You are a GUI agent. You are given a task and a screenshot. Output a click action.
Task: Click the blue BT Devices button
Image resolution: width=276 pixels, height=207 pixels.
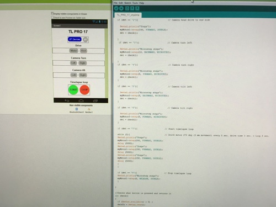pos(75,39)
